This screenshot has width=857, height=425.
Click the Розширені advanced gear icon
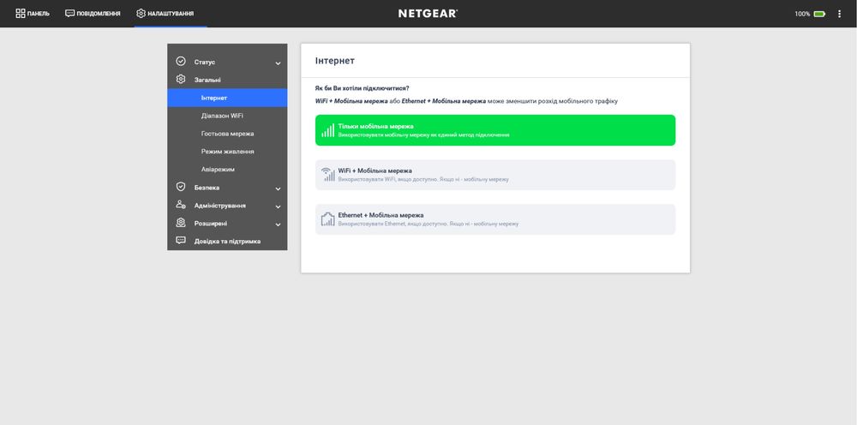tap(181, 223)
